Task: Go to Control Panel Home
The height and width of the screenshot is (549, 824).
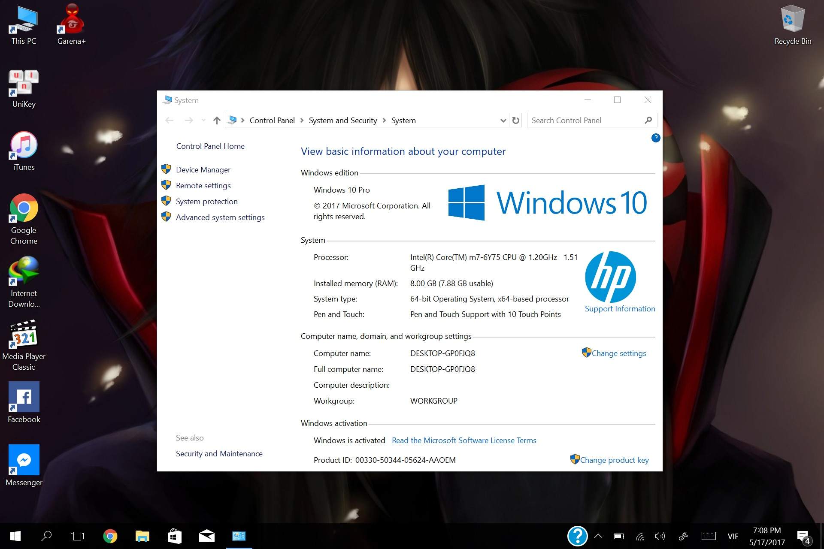Action: [x=210, y=146]
